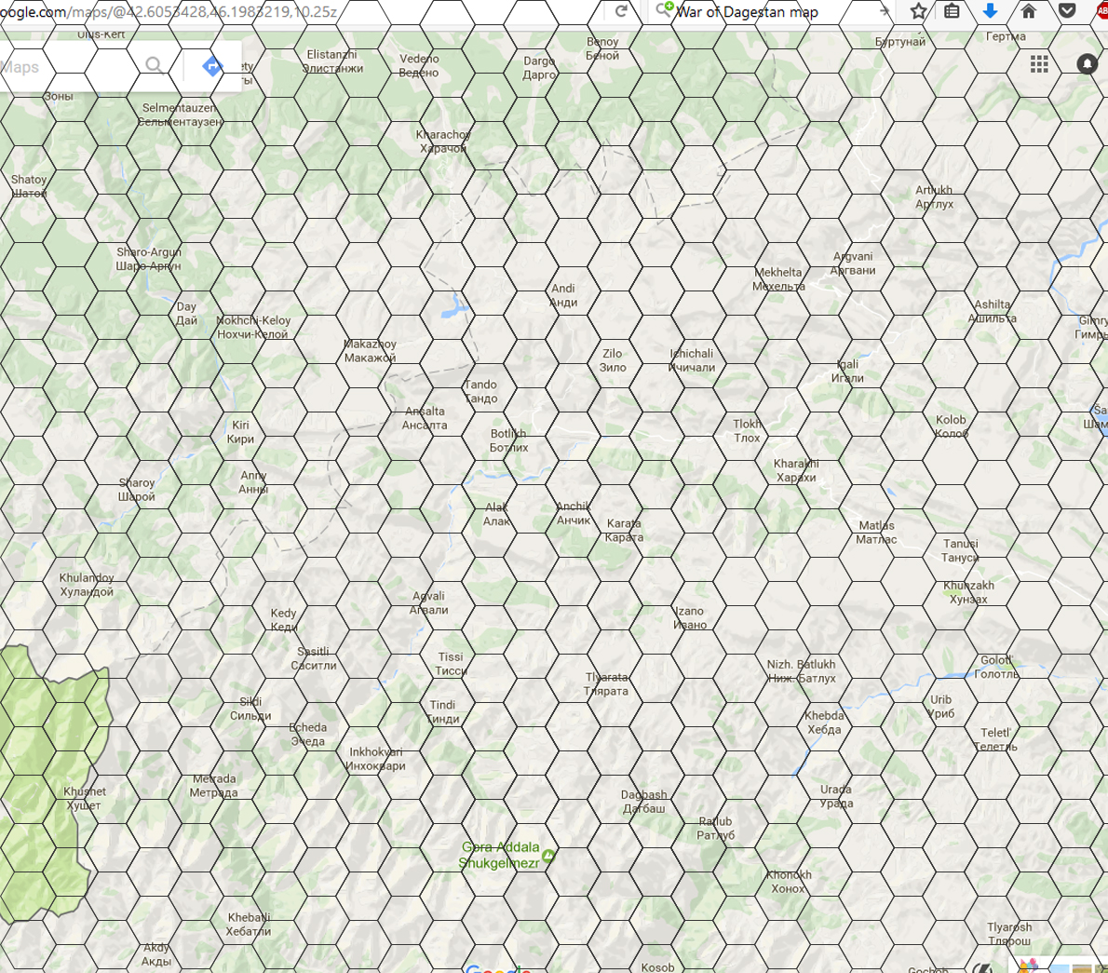Click the Khonokh label
The width and height of the screenshot is (1108, 973).
(789, 881)
